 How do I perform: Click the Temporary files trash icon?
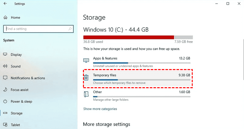pos(86,78)
